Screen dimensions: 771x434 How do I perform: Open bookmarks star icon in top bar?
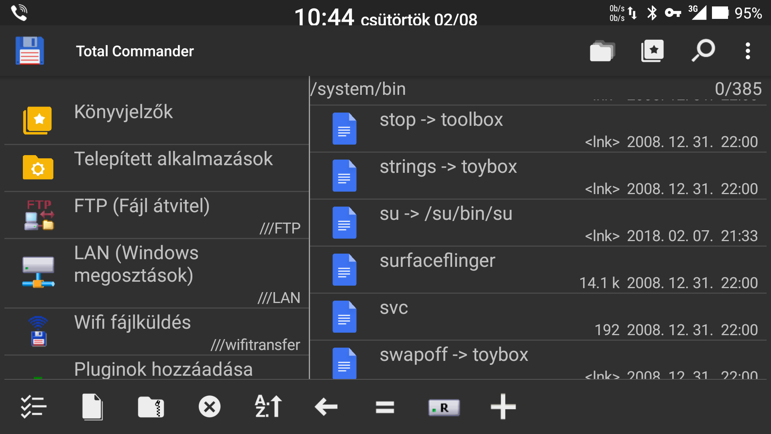coord(652,51)
